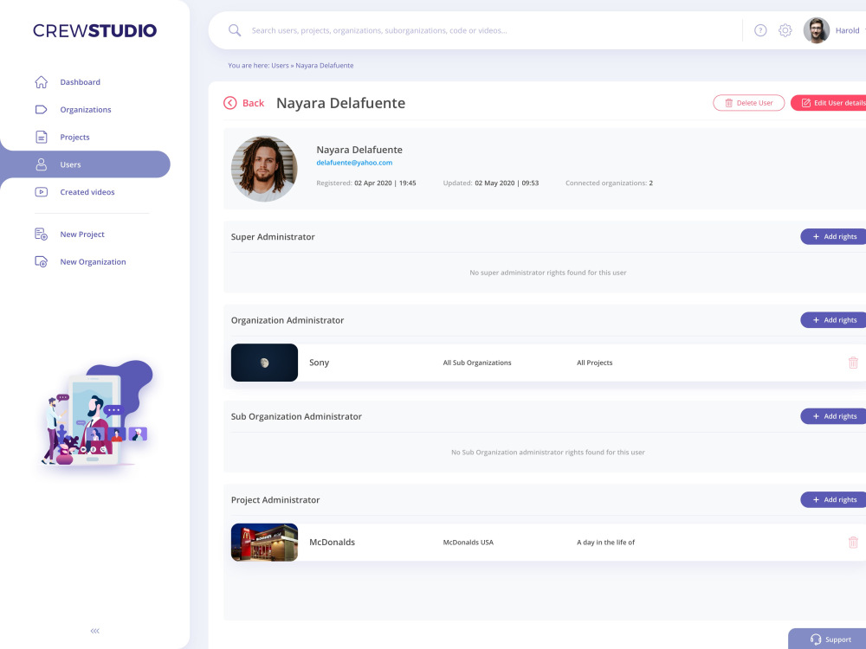Click the Created videos play icon

[42, 192]
